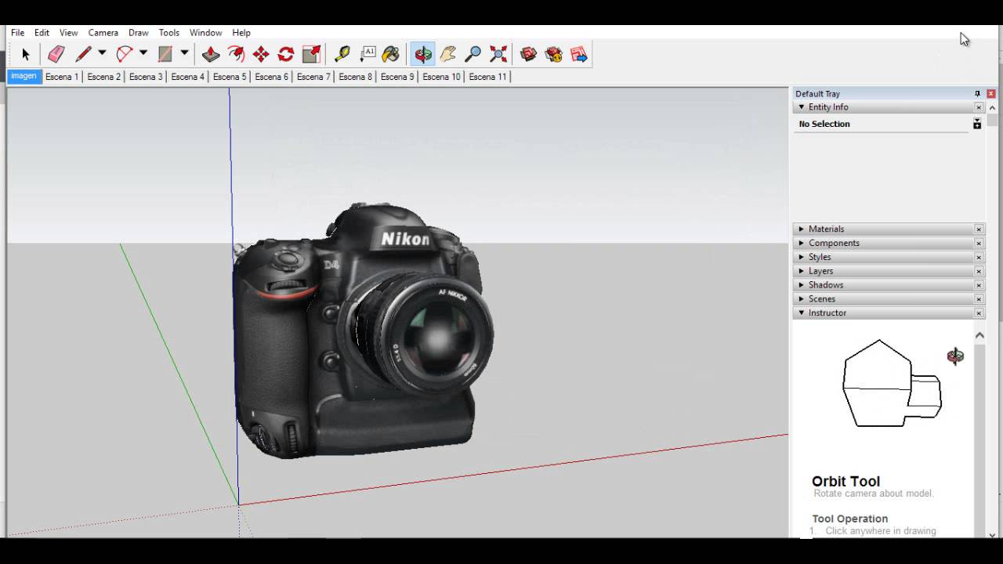Open the Draw menu
Viewport: 1003px width, 564px height.
139,33
